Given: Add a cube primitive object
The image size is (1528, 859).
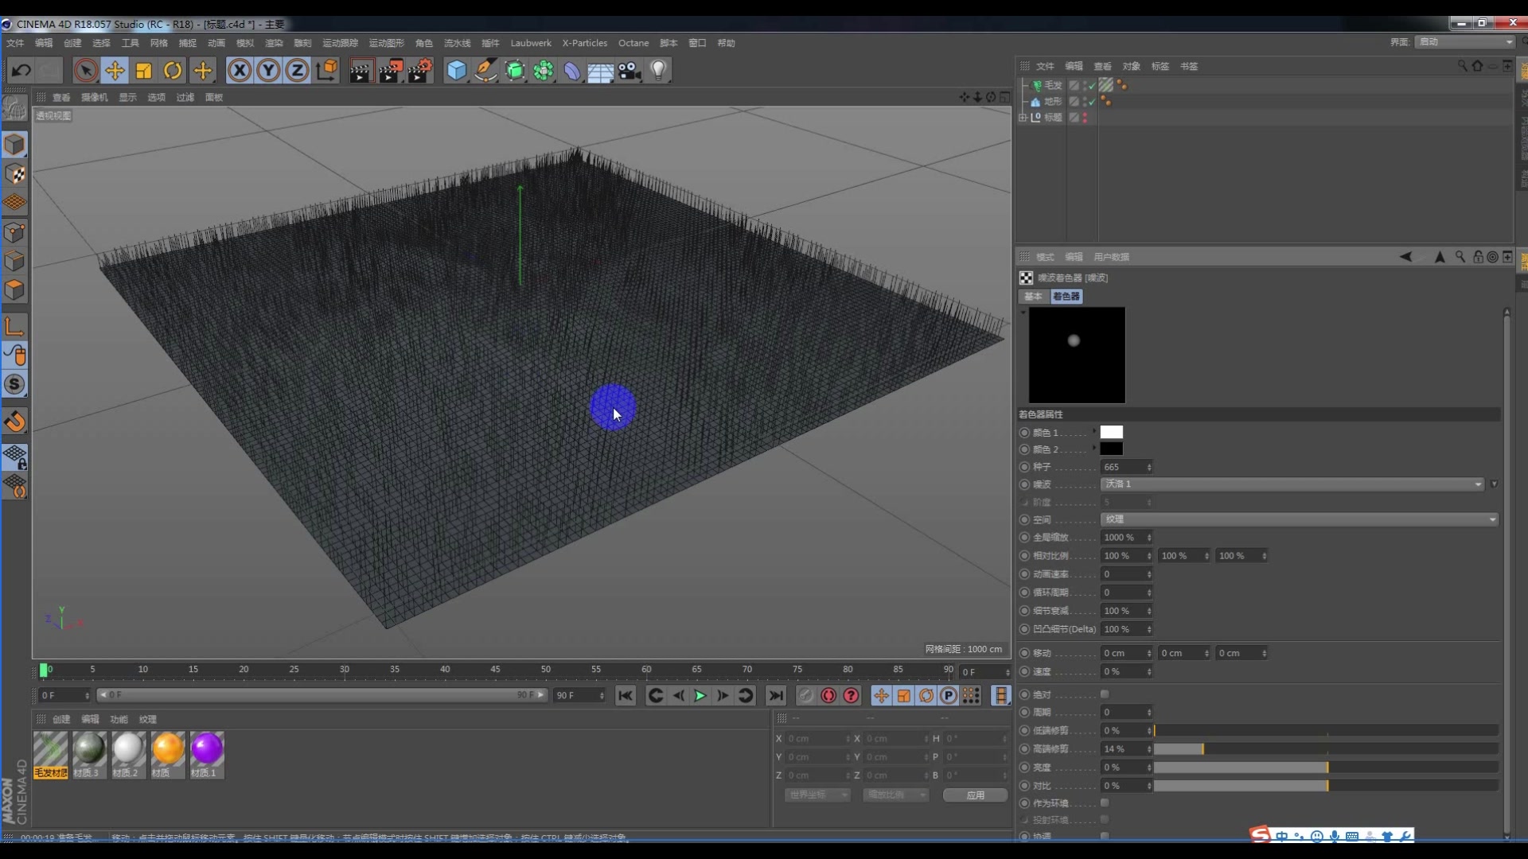Looking at the screenshot, I should (x=457, y=71).
